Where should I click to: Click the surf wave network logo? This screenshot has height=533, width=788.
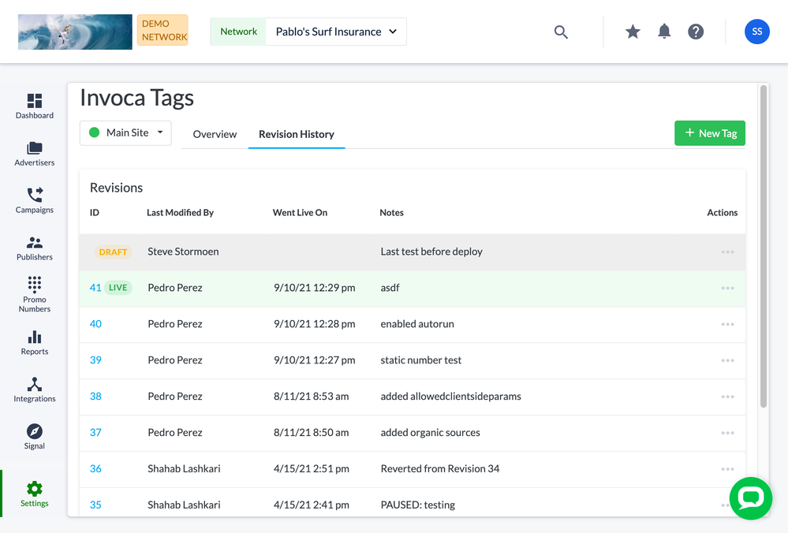pos(75,32)
